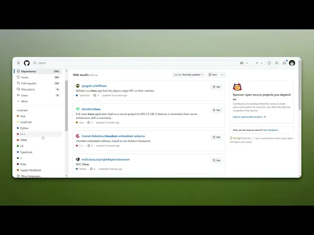Click spagett-e owner avatar
The image size is (314, 235).
click(x=78, y=86)
